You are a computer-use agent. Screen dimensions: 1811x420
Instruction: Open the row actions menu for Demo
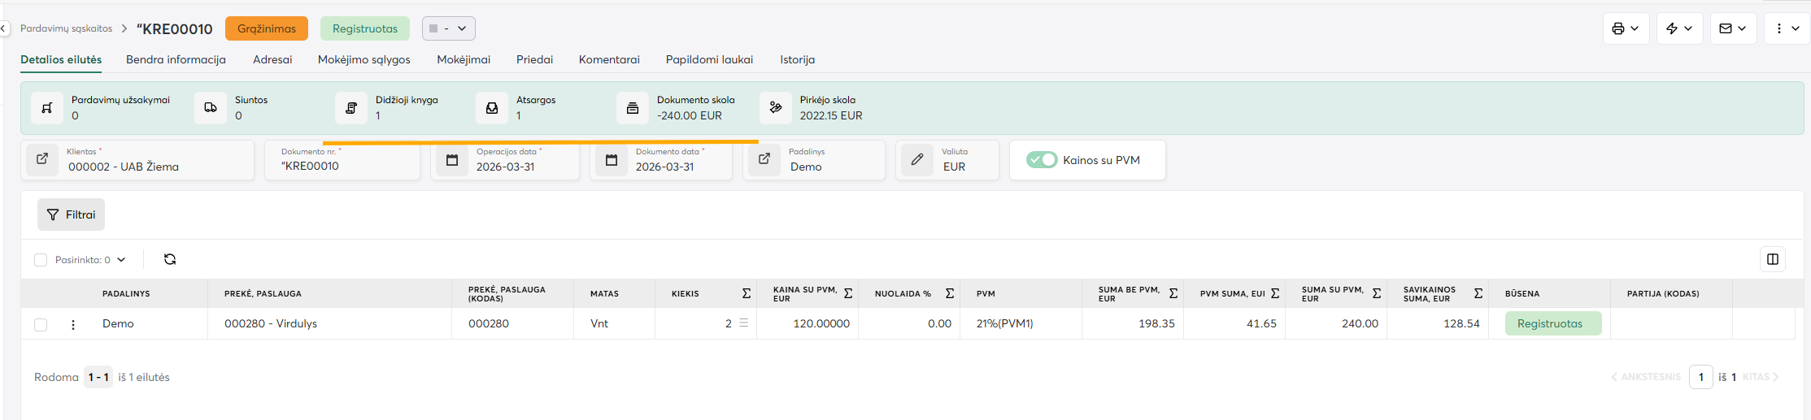pos(73,324)
